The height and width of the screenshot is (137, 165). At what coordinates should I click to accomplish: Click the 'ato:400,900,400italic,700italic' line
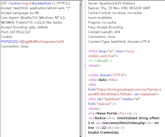[123, 94]
